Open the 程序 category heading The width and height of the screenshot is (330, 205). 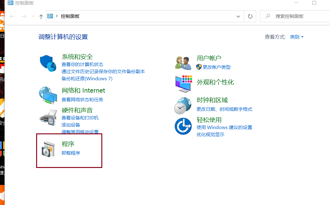tap(68, 144)
